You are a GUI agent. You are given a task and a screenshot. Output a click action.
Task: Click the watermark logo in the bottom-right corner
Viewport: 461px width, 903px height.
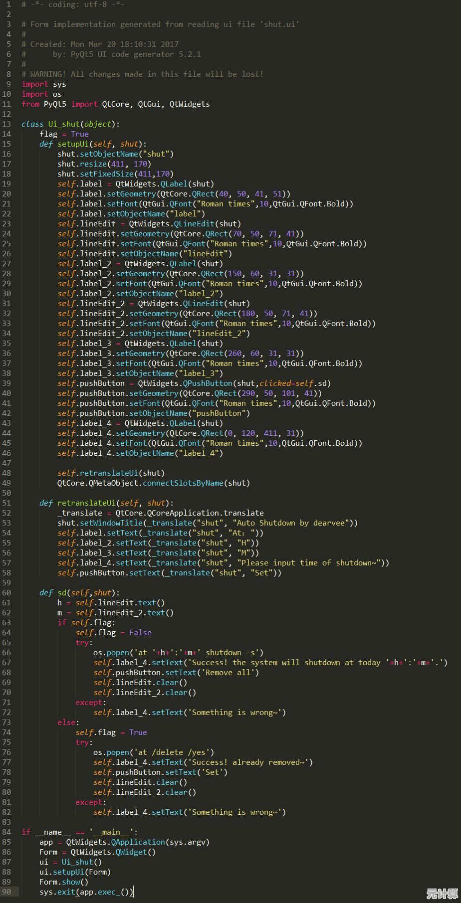click(442, 894)
